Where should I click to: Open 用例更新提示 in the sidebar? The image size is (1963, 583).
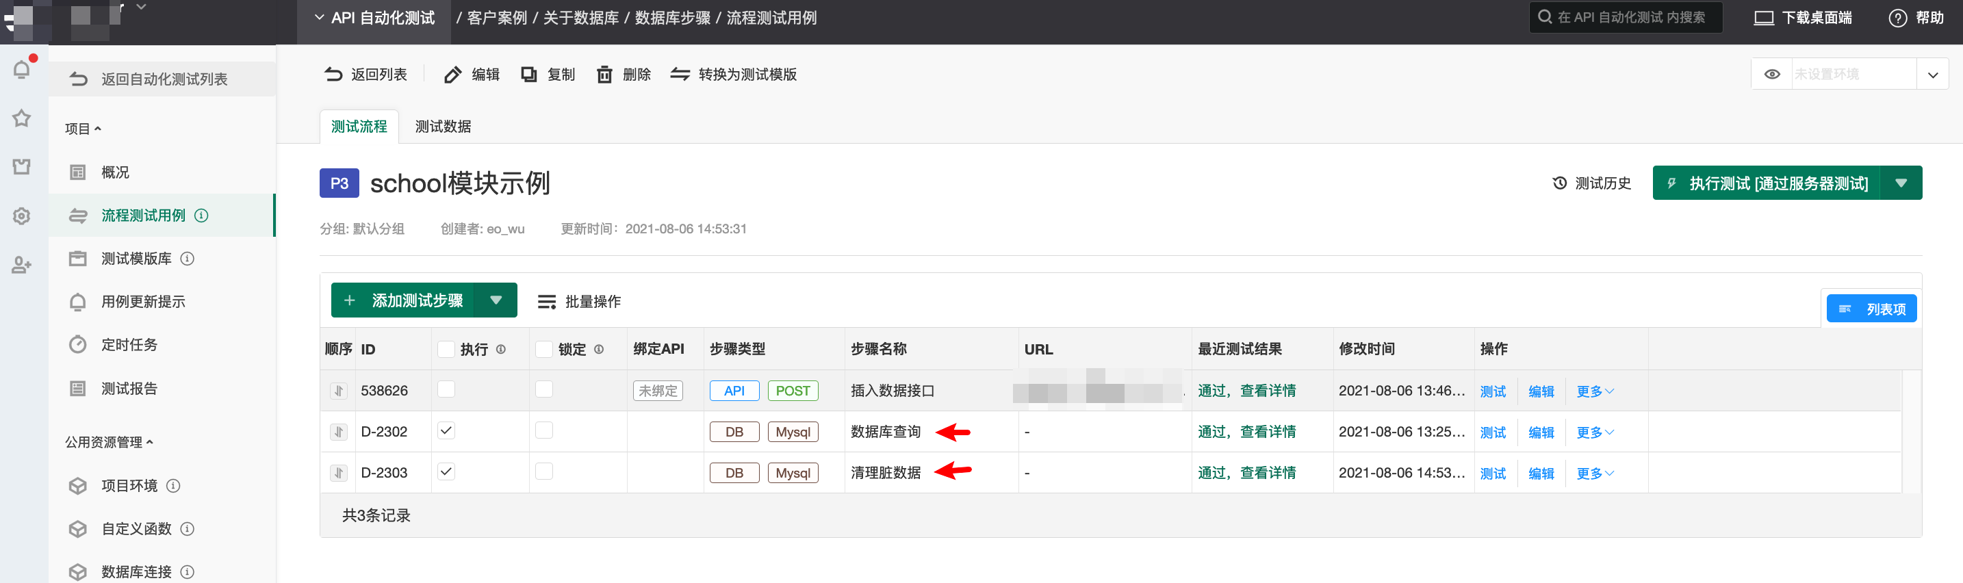coord(162,302)
